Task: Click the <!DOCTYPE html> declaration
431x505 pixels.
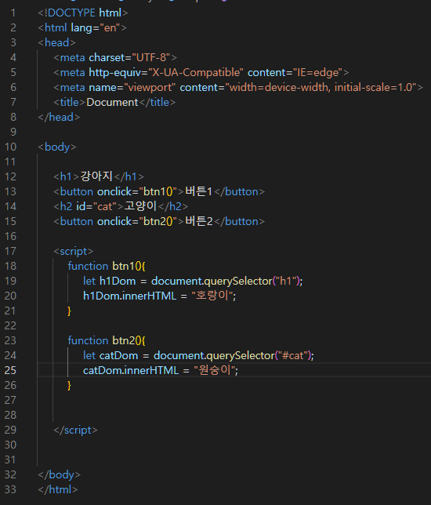Action: point(83,13)
